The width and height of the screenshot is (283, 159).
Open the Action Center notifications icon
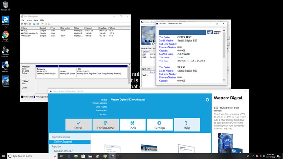279,156
